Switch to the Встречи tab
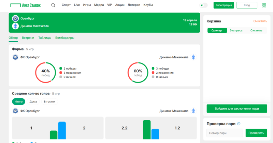This screenshot has width=273, height=143. click(x=28, y=38)
